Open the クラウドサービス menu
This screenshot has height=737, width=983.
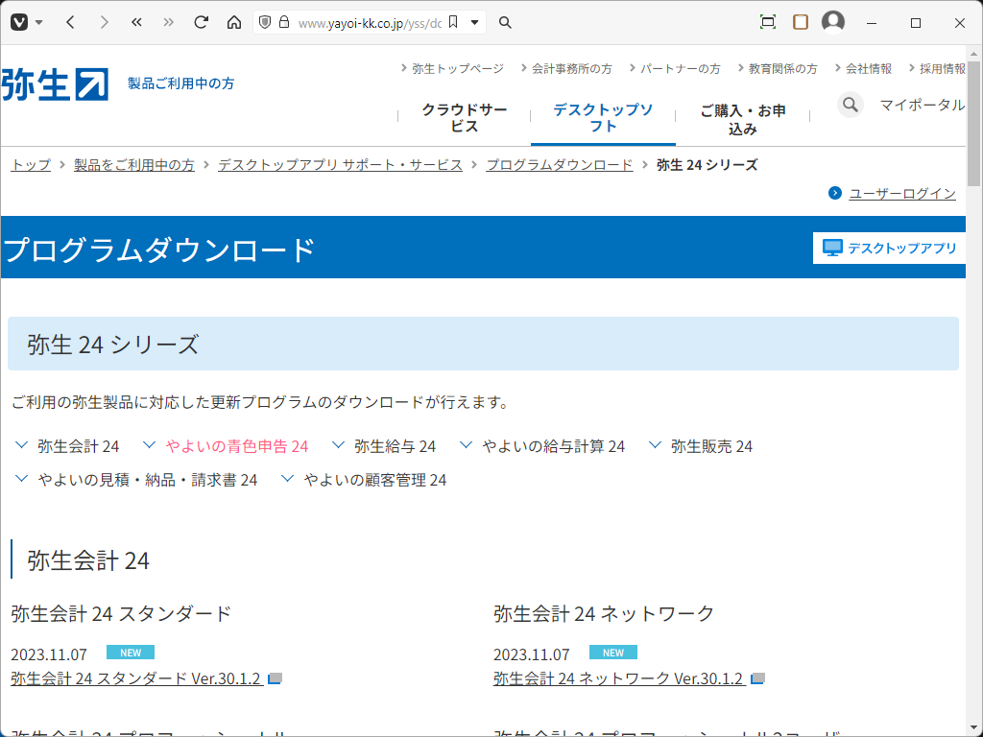(465, 118)
